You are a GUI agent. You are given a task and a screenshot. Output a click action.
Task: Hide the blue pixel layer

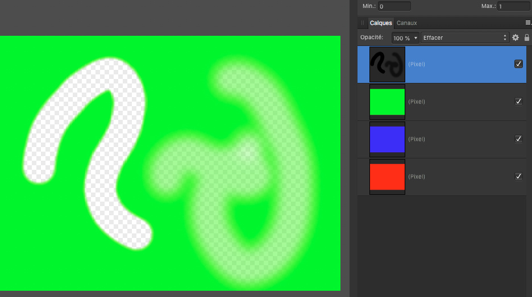pos(518,139)
